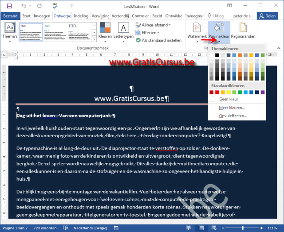Click the Delen share button

(268, 16)
